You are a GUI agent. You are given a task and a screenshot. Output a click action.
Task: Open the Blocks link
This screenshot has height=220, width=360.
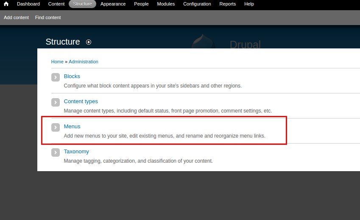[72, 76]
